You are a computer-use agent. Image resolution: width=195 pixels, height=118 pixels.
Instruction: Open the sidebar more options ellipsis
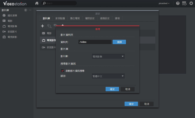(30, 10)
